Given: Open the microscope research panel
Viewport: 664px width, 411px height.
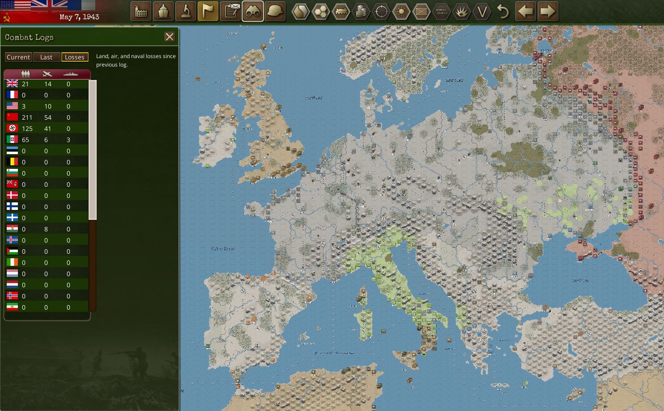Looking at the screenshot, I should click(186, 12).
